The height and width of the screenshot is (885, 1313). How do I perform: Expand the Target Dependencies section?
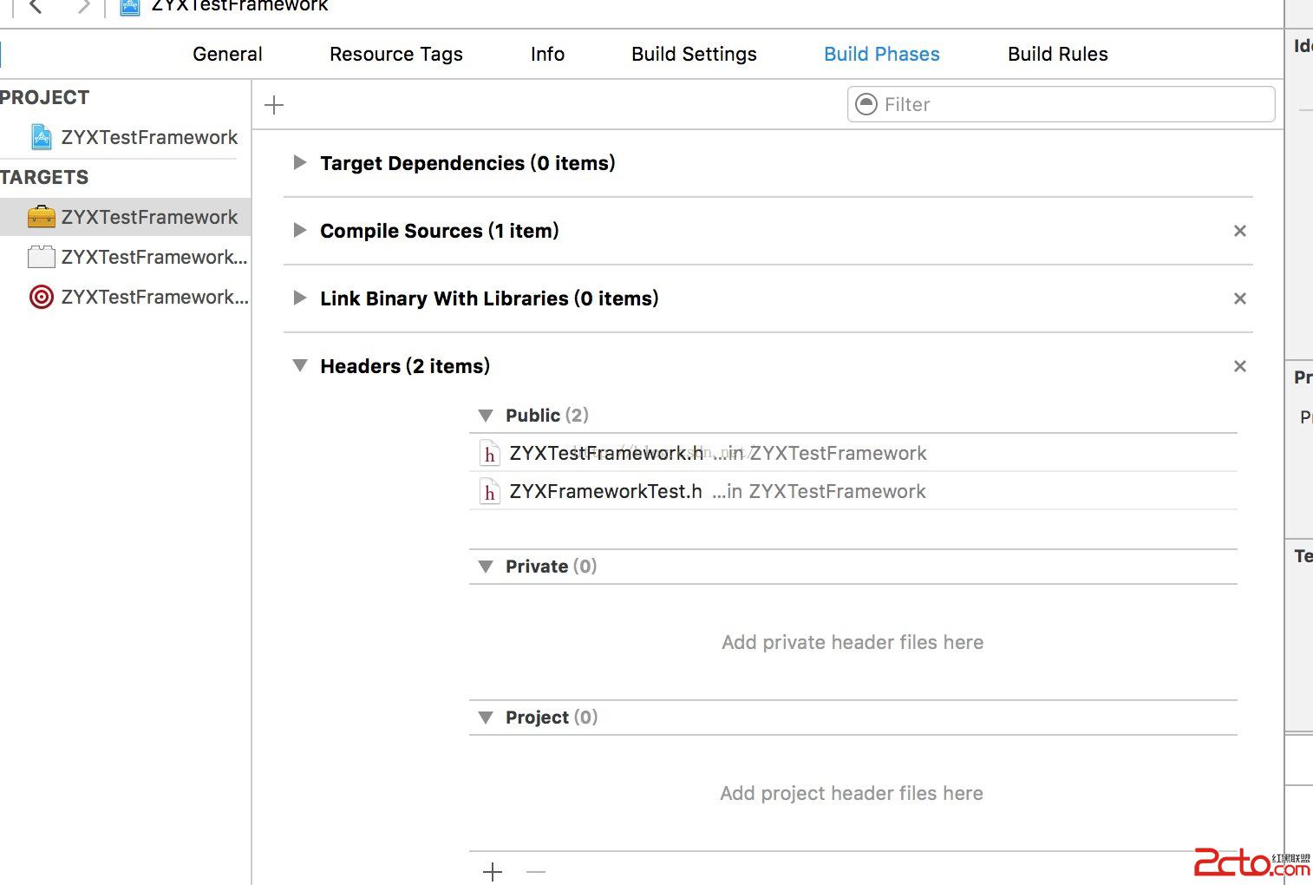pos(300,162)
